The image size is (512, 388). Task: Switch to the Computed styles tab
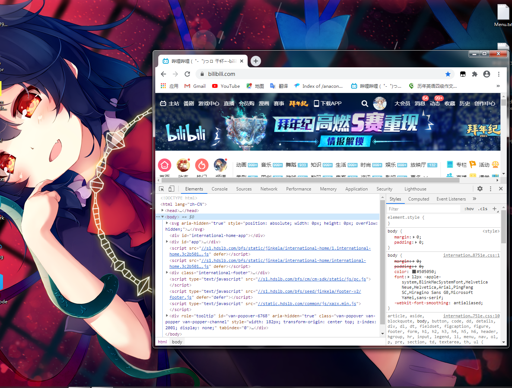419,199
